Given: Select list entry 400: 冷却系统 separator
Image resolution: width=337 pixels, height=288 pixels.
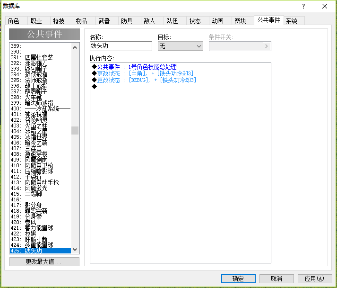Looking at the screenshot, I should coord(40,108).
